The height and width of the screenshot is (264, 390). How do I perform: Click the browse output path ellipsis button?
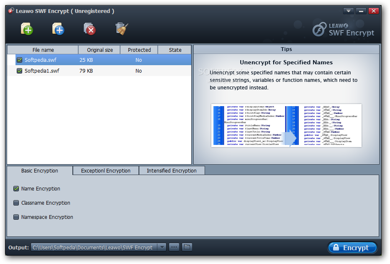point(174,247)
